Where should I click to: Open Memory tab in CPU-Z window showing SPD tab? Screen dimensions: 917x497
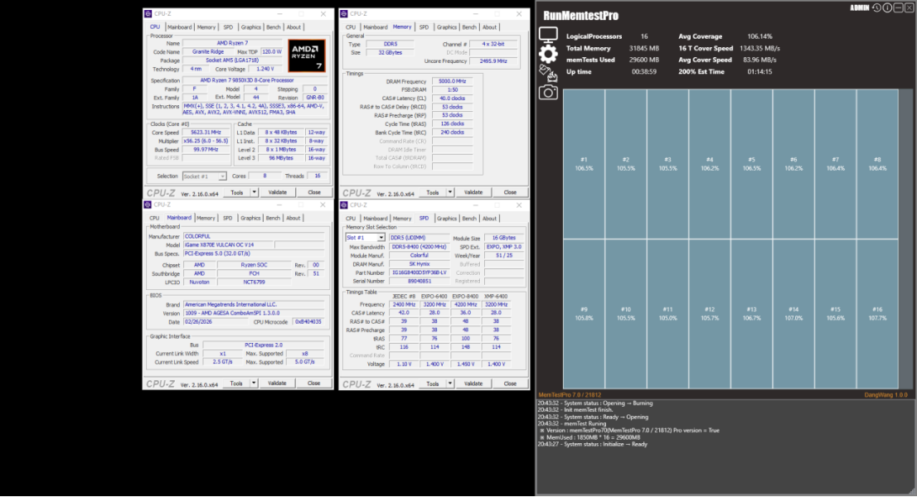tap(402, 219)
